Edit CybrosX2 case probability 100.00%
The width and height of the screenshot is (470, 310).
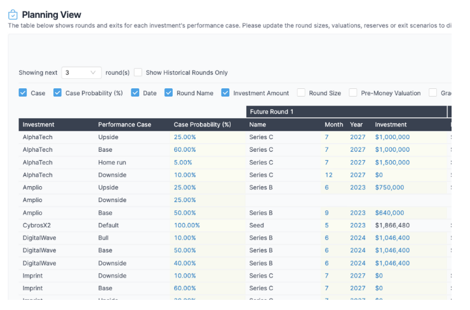click(187, 226)
